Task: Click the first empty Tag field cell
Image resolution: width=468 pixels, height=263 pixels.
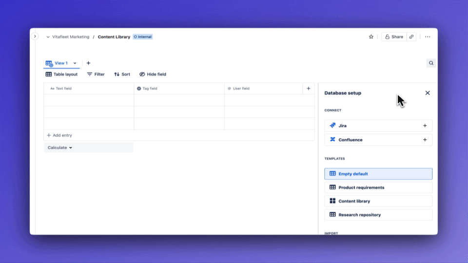Action: tap(179, 100)
